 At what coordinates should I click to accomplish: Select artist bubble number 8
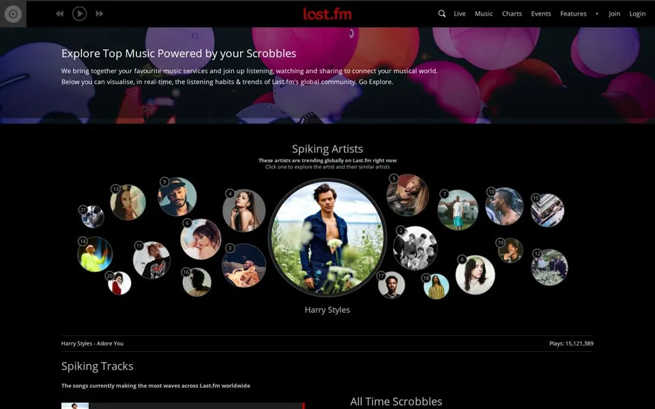coord(475,275)
